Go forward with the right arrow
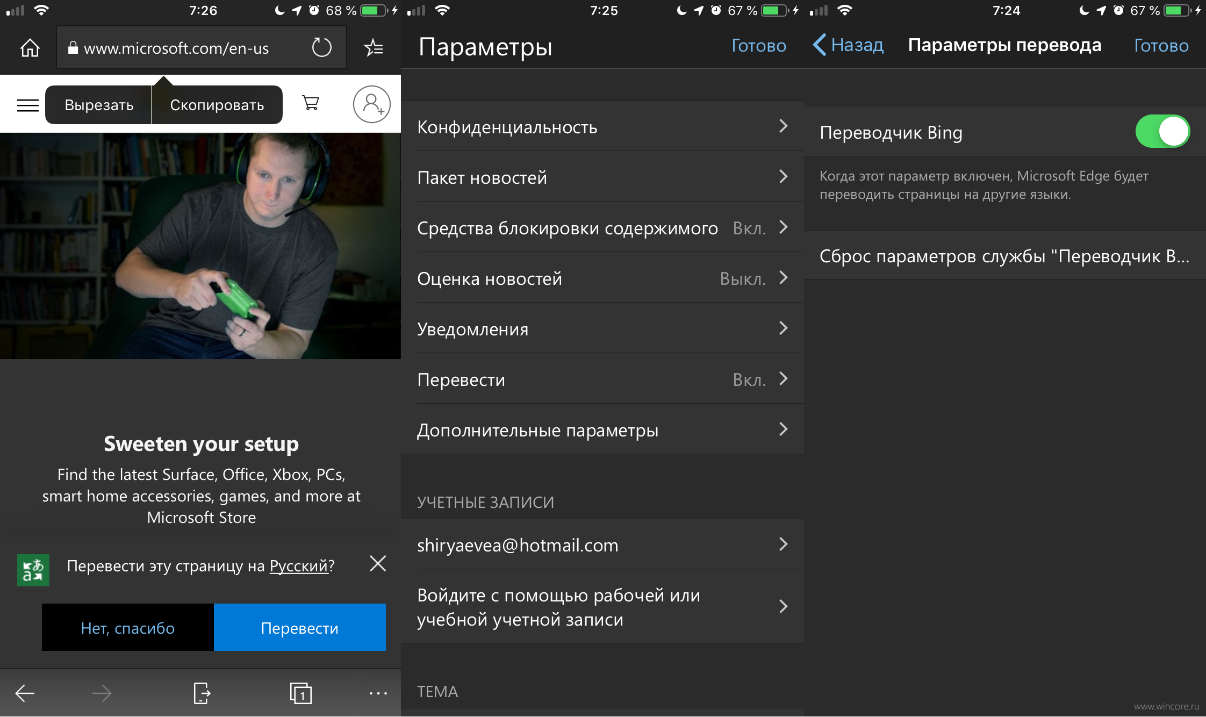 102,693
